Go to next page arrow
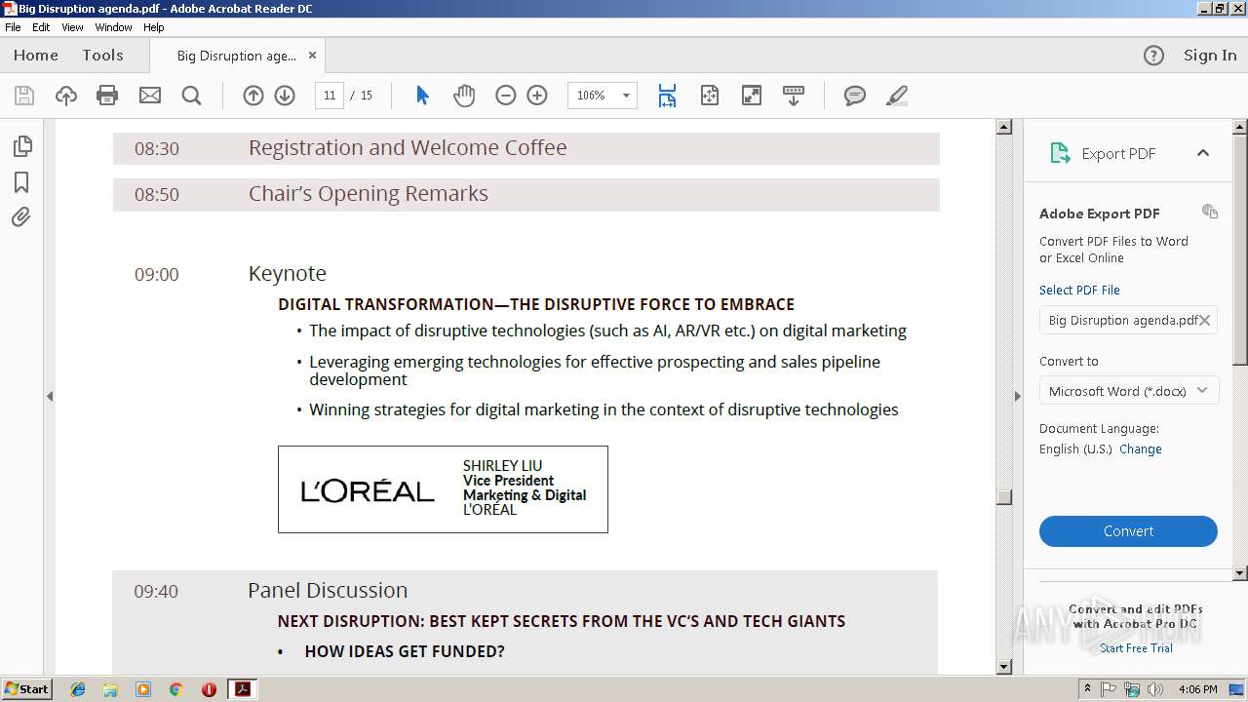 [285, 96]
